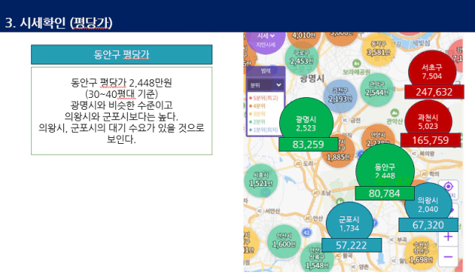Zoom out with the map minus button
475x275 pixels.
coord(448,257)
